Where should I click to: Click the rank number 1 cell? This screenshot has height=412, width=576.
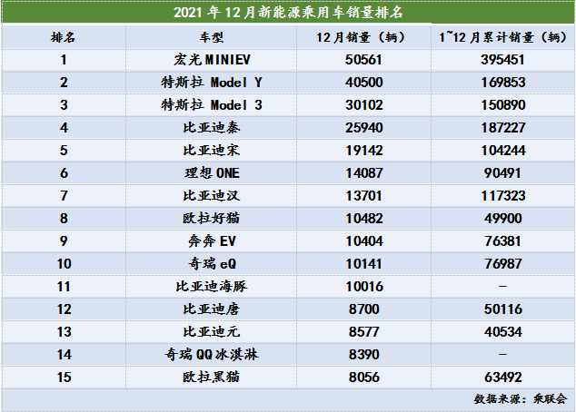64,60
